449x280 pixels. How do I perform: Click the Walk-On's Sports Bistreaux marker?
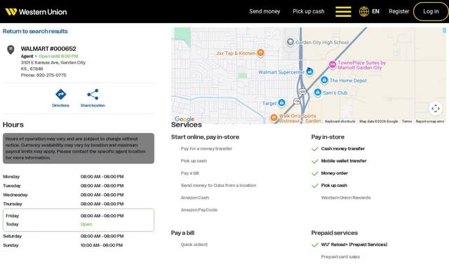pos(274,118)
